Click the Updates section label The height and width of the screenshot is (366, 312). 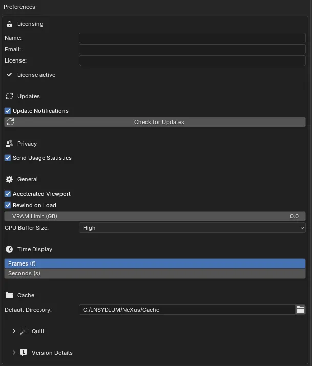pyautogui.click(x=29, y=96)
